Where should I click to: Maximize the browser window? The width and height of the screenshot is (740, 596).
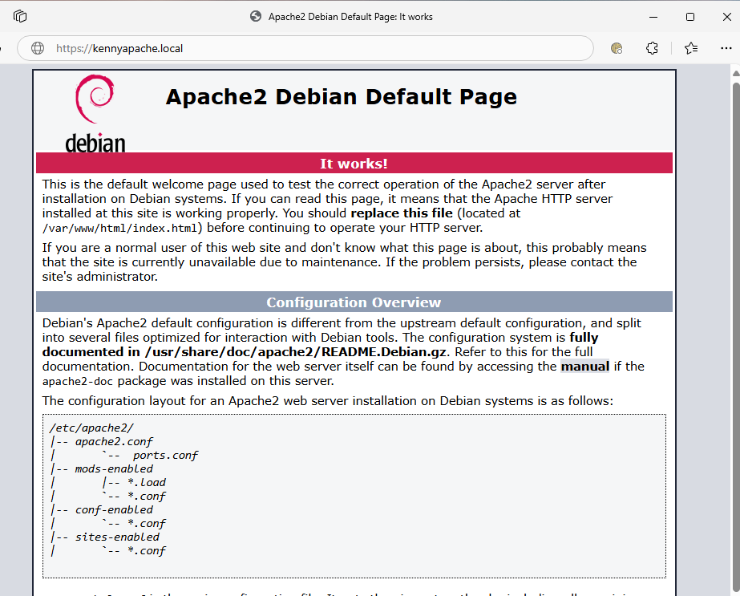point(690,17)
